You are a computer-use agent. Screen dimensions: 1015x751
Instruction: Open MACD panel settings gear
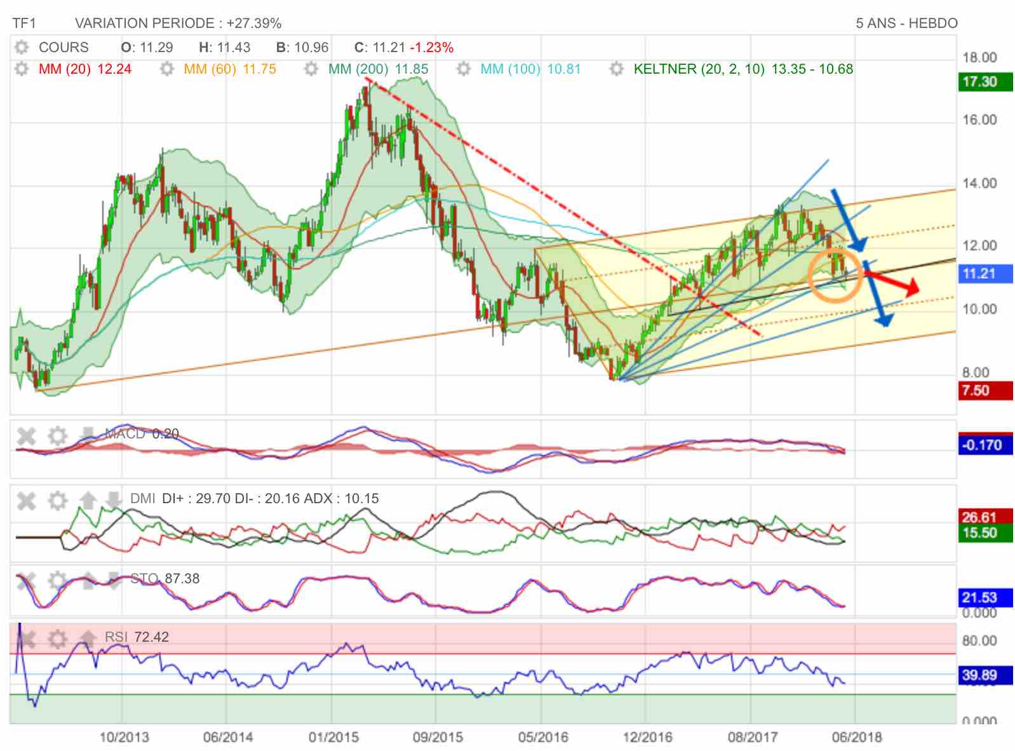tap(58, 436)
